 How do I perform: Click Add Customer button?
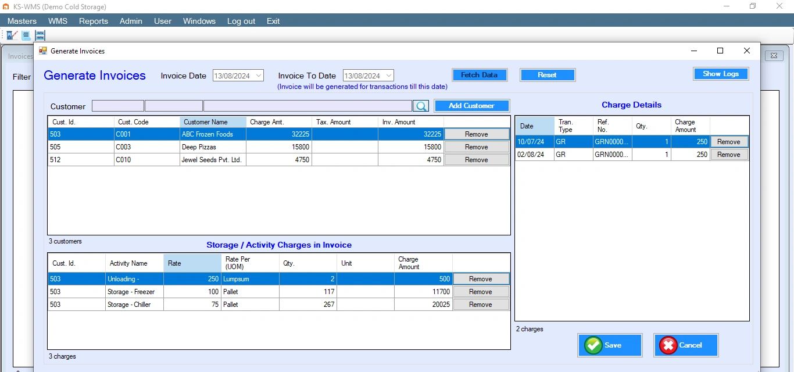pyautogui.click(x=471, y=105)
